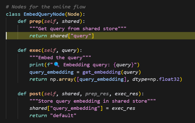Click the dtype keyword argument
The height and width of the screenshot is (123, 195).
[140, 79]
